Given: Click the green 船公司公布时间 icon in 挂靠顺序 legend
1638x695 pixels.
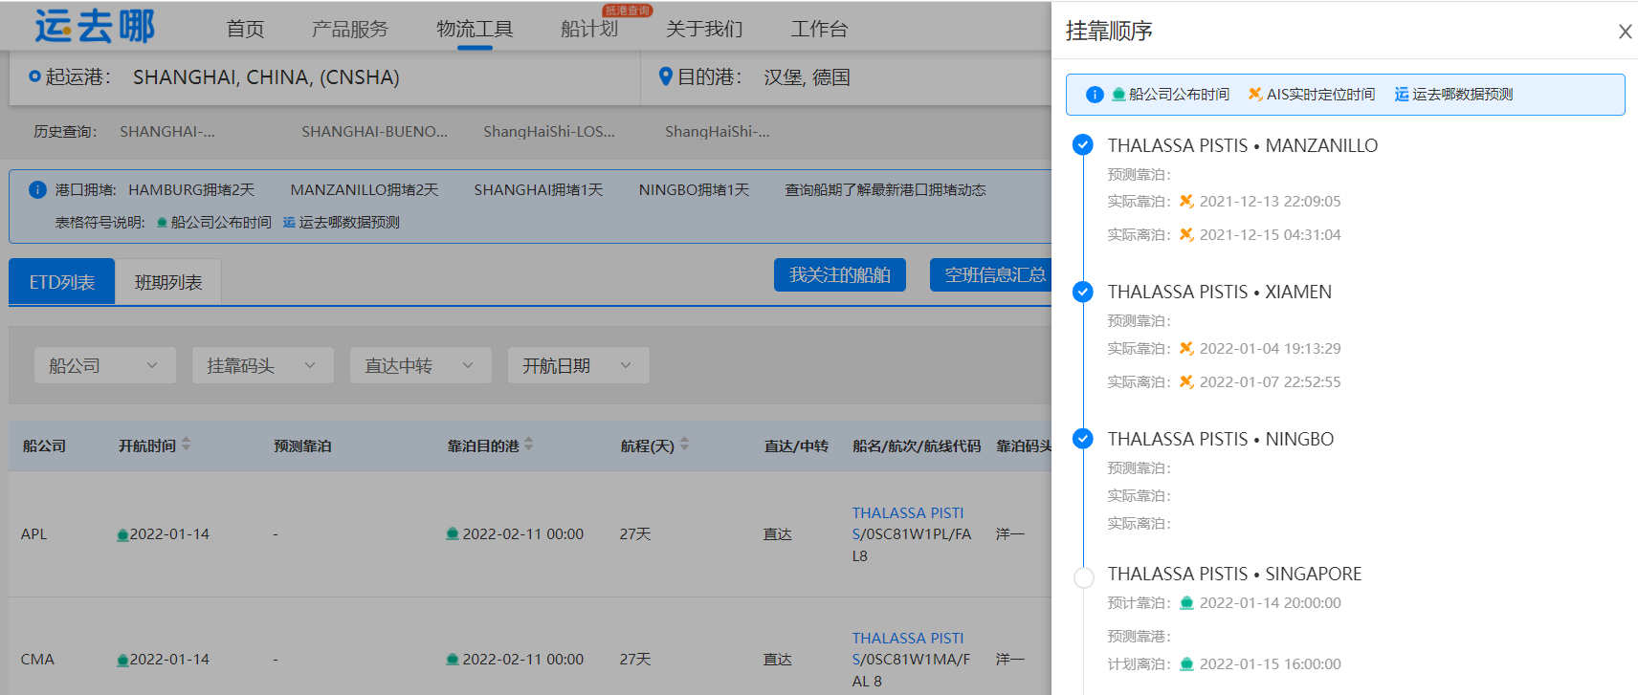Looking at the screenshot, I should click(x=1118, y=94).
